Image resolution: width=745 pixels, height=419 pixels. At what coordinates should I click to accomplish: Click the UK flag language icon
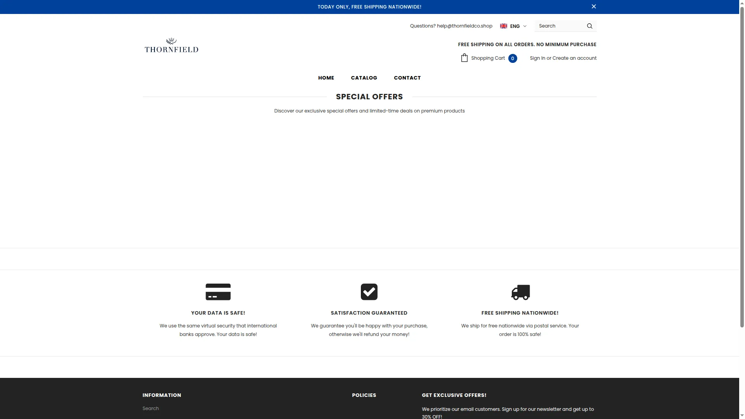(x=504, y=26)
